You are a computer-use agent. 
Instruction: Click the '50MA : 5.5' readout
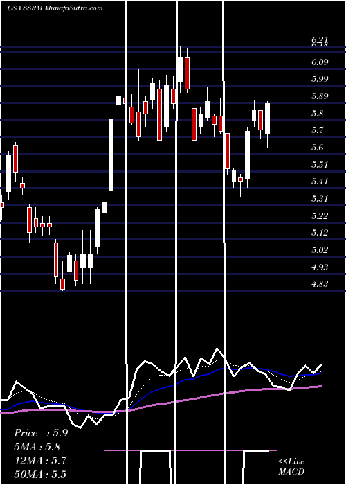coord(40,474)
